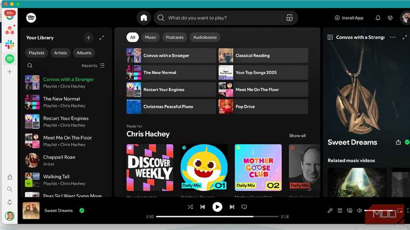
Task: Open Chappell Roan artist in library
Action: pyautogui.click(x=67, y=160)
